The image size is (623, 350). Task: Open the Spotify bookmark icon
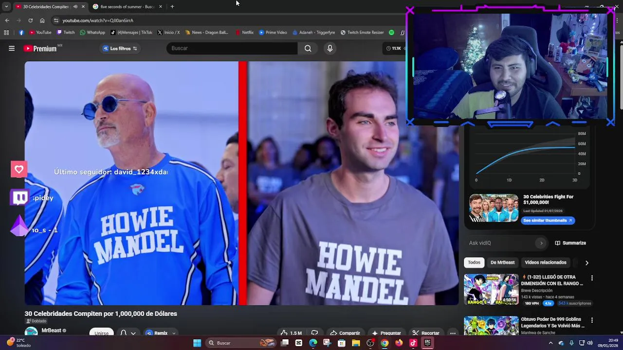391,33
